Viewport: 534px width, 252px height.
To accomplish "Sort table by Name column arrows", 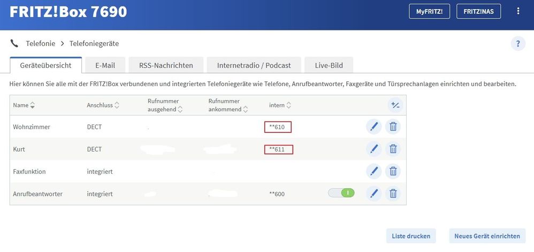I will coord(32,105).
